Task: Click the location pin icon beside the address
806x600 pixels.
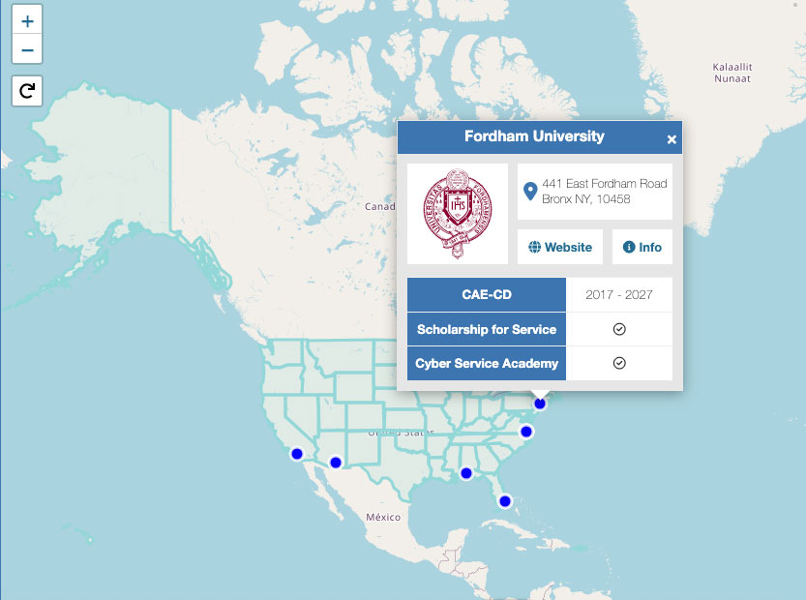Action: (x=530, y=191)
